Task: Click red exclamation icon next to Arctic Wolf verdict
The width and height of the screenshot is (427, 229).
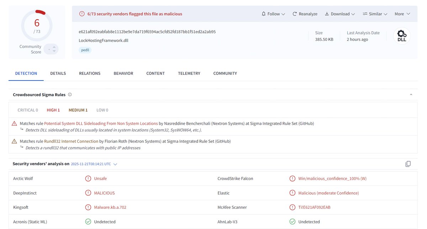Action: pyautogui.click(x=88, y=178)
